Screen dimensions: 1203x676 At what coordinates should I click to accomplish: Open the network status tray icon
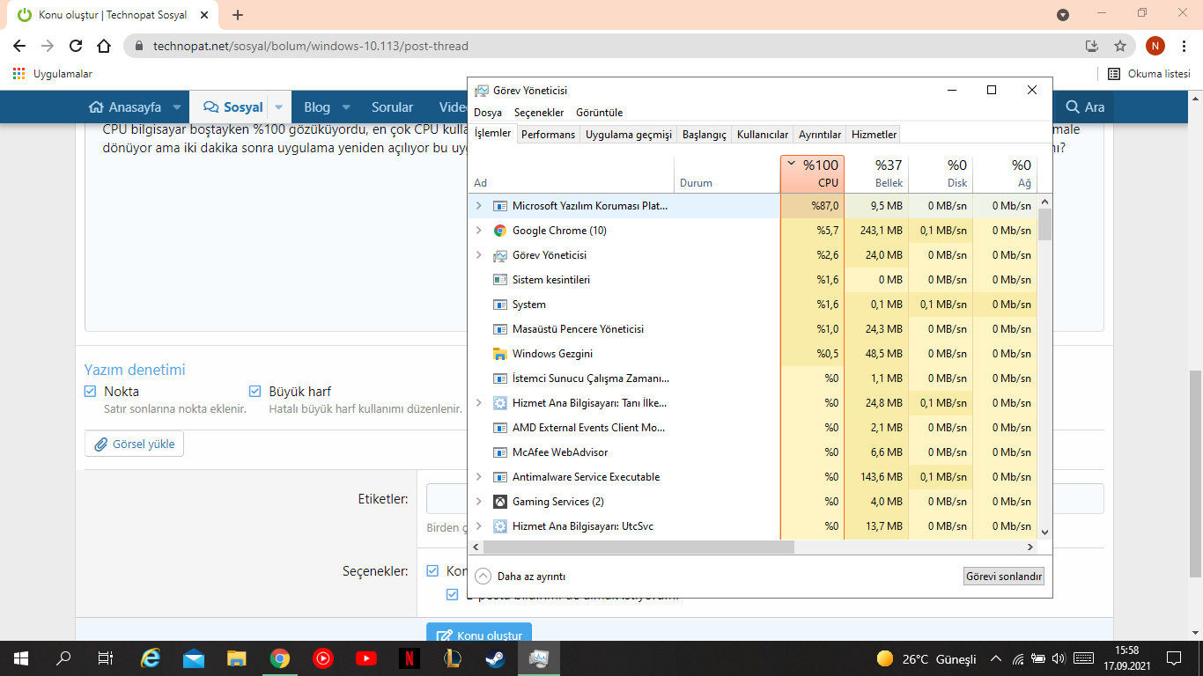pyautogui.click(x=1019, y=658)
